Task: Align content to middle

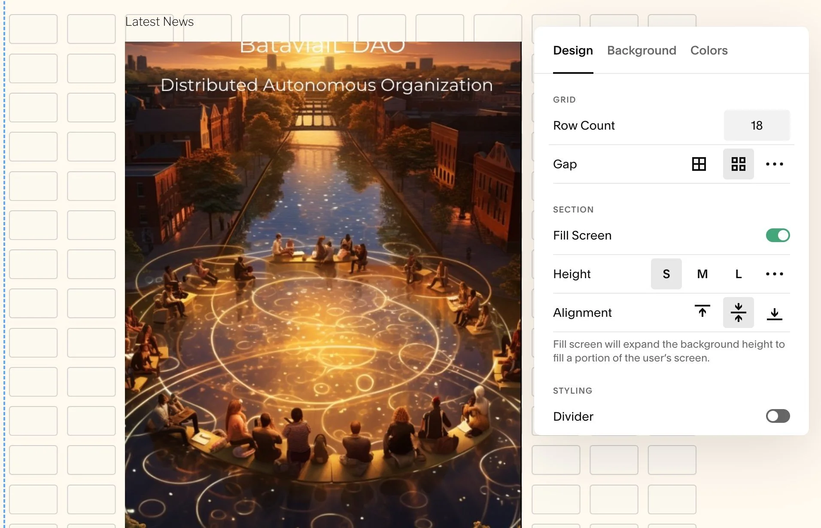Action: tap(738, 313)
